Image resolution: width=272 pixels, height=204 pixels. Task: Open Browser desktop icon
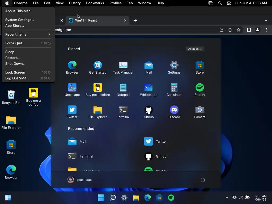(x=11, y=172)
